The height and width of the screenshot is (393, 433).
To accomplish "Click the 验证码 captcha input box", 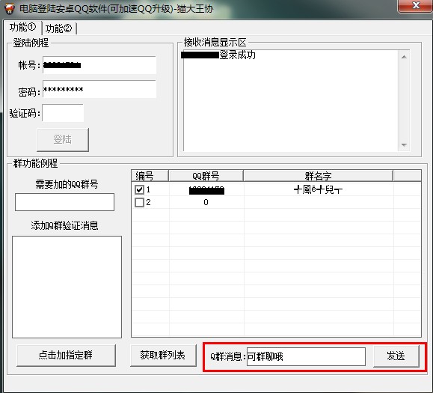I will coord(63,113).
